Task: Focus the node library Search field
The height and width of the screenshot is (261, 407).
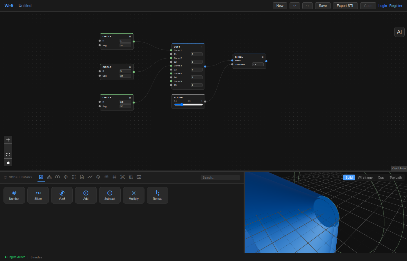Action: pos(220,177)
